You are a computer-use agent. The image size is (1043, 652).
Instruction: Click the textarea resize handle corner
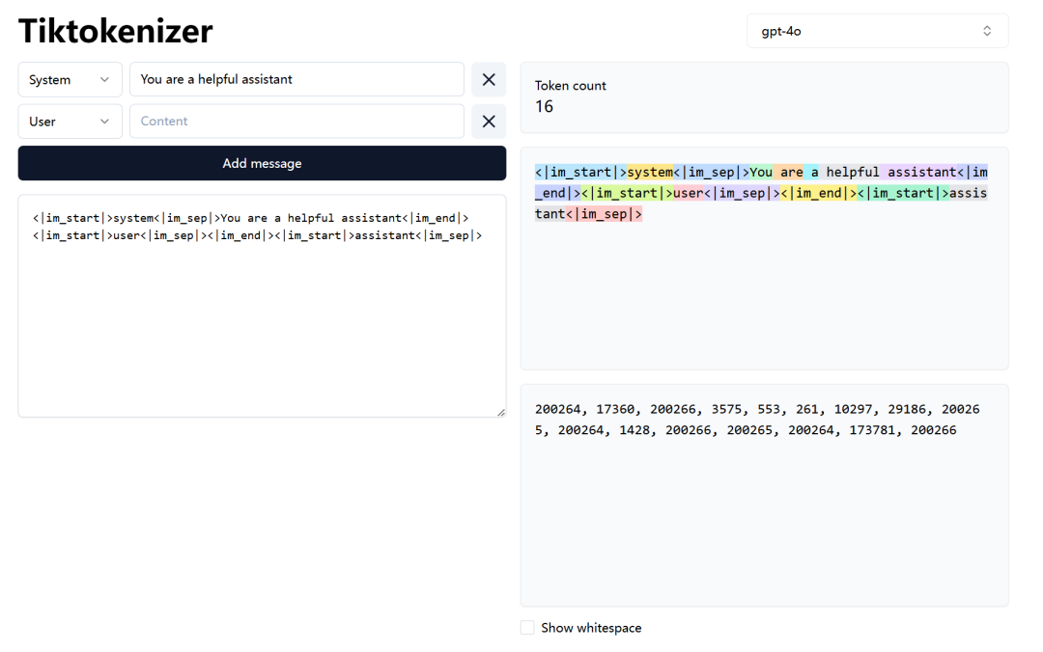[501, 412]
